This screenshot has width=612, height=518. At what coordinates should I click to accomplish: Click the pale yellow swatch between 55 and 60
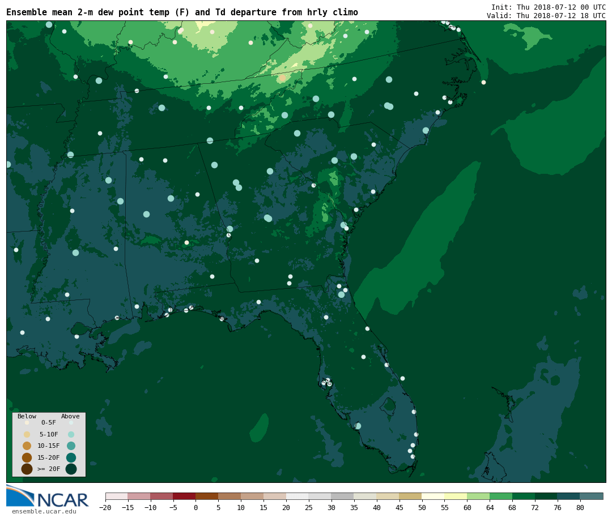pos(456,496)
